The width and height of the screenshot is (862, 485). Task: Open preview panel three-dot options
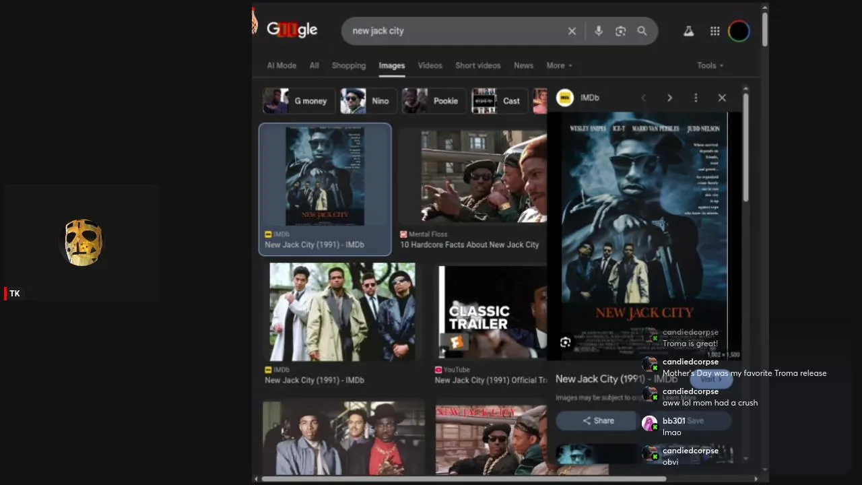(696, 98)
